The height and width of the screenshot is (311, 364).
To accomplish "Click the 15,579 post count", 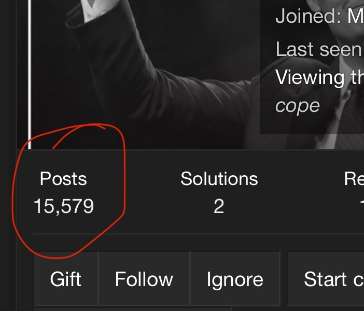I will pyautogui.click(x=63, y=206).
